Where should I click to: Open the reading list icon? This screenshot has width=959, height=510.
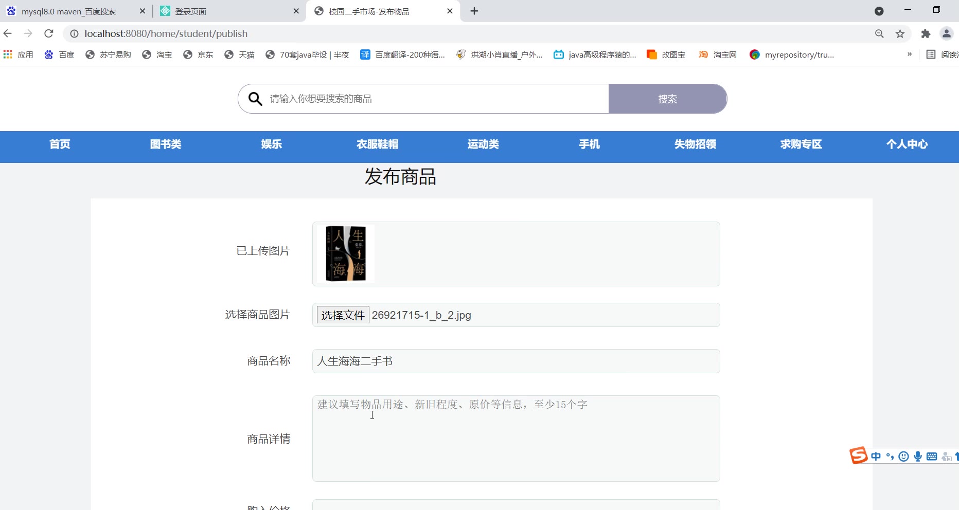(x=931, y=54)
